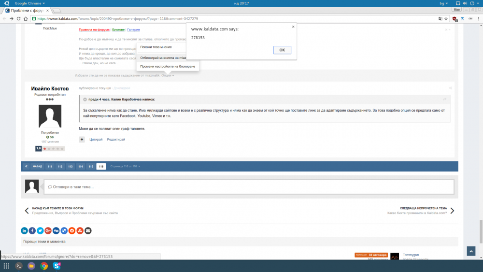Go to page 111
Screen dimensions: 483x272
click(x=50, y=166)
